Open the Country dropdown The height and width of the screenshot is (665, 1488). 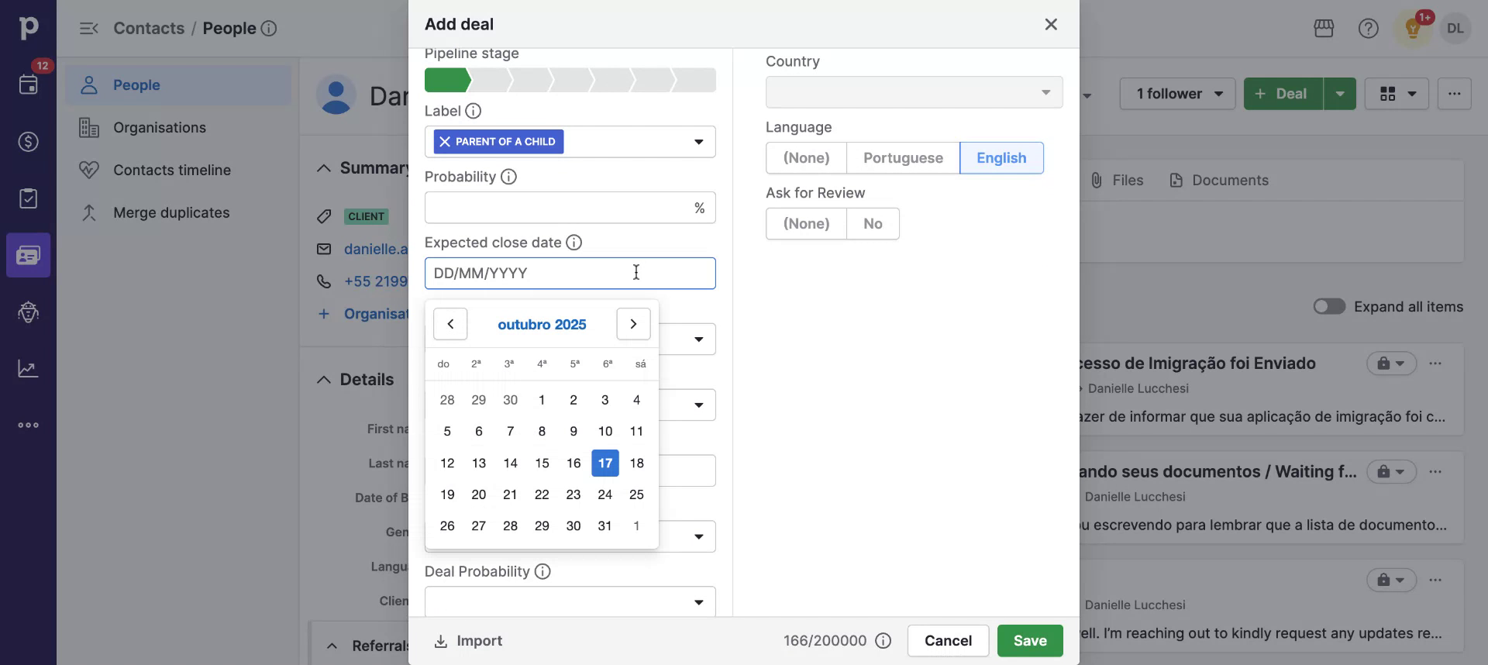tap(914, 92)
